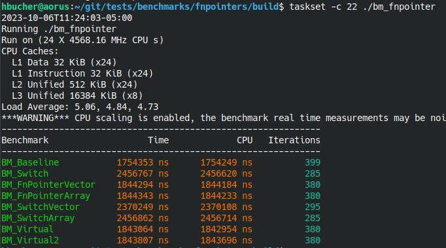Click the BM_Virtual2 benchmark name
The image size is (446, 248).
[30, 240]
